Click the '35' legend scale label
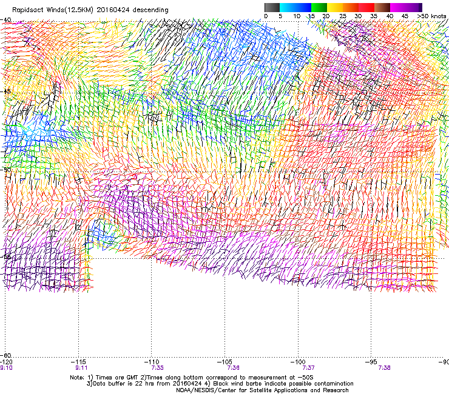This screenshot has height=394, width=449. [x=374, y=16]
